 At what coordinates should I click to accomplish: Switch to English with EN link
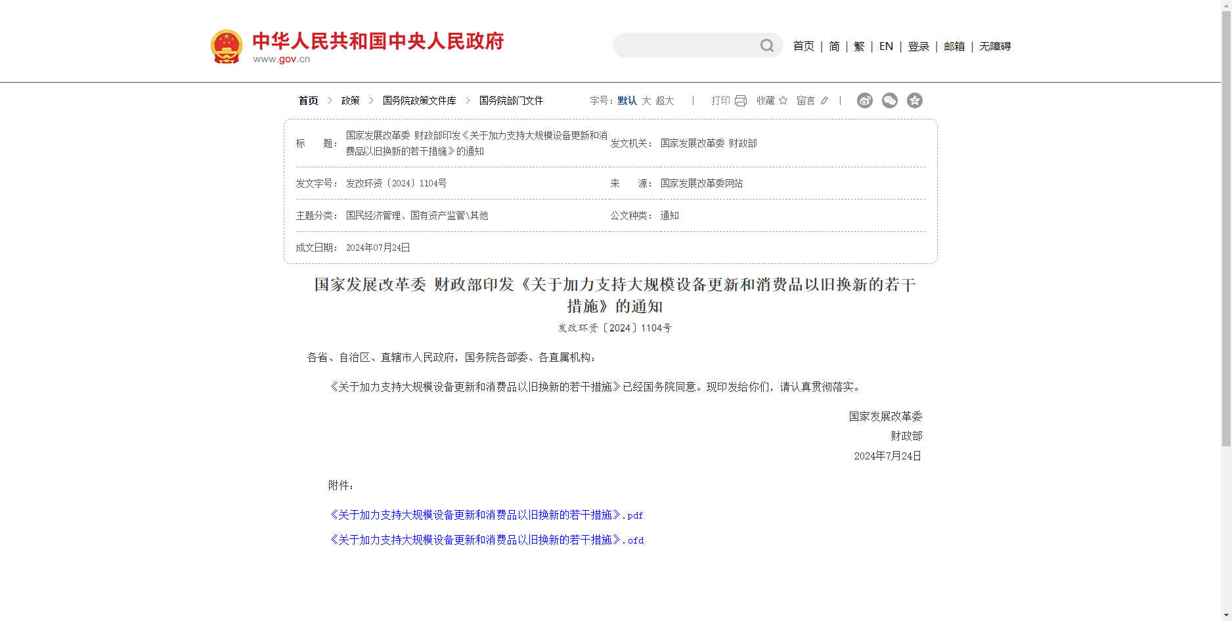pyautogui.click(x=886, y=46)
